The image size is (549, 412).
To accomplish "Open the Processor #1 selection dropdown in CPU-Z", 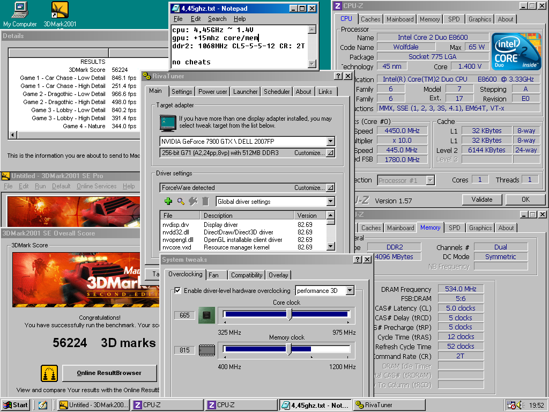I will pyautogui.click(x=431, y=180).
